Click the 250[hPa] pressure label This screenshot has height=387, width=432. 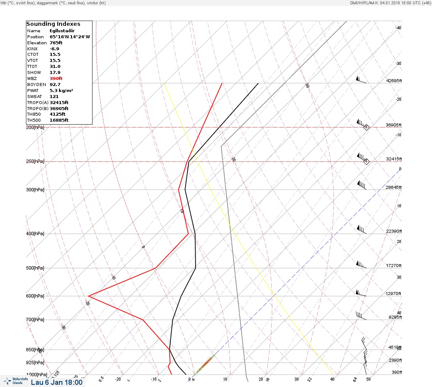tap(35, 161)
